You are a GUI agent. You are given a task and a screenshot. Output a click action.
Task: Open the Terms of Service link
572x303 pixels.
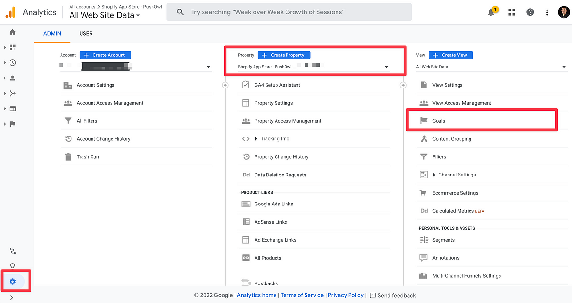click(x=302, y=295)
